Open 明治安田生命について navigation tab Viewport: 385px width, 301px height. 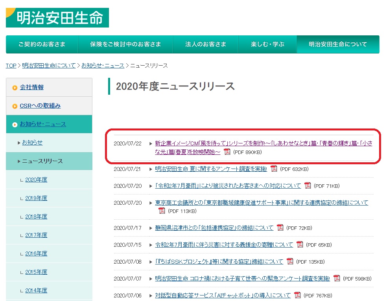338,44
